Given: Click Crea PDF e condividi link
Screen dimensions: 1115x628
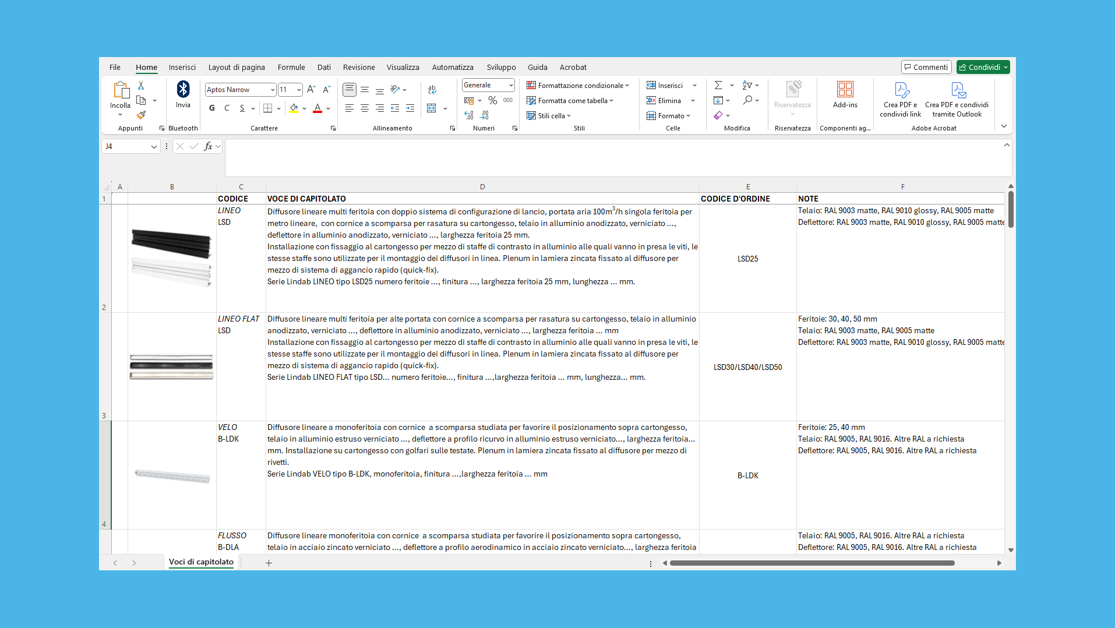Looking at the screenshot, I should coord(901,100).
